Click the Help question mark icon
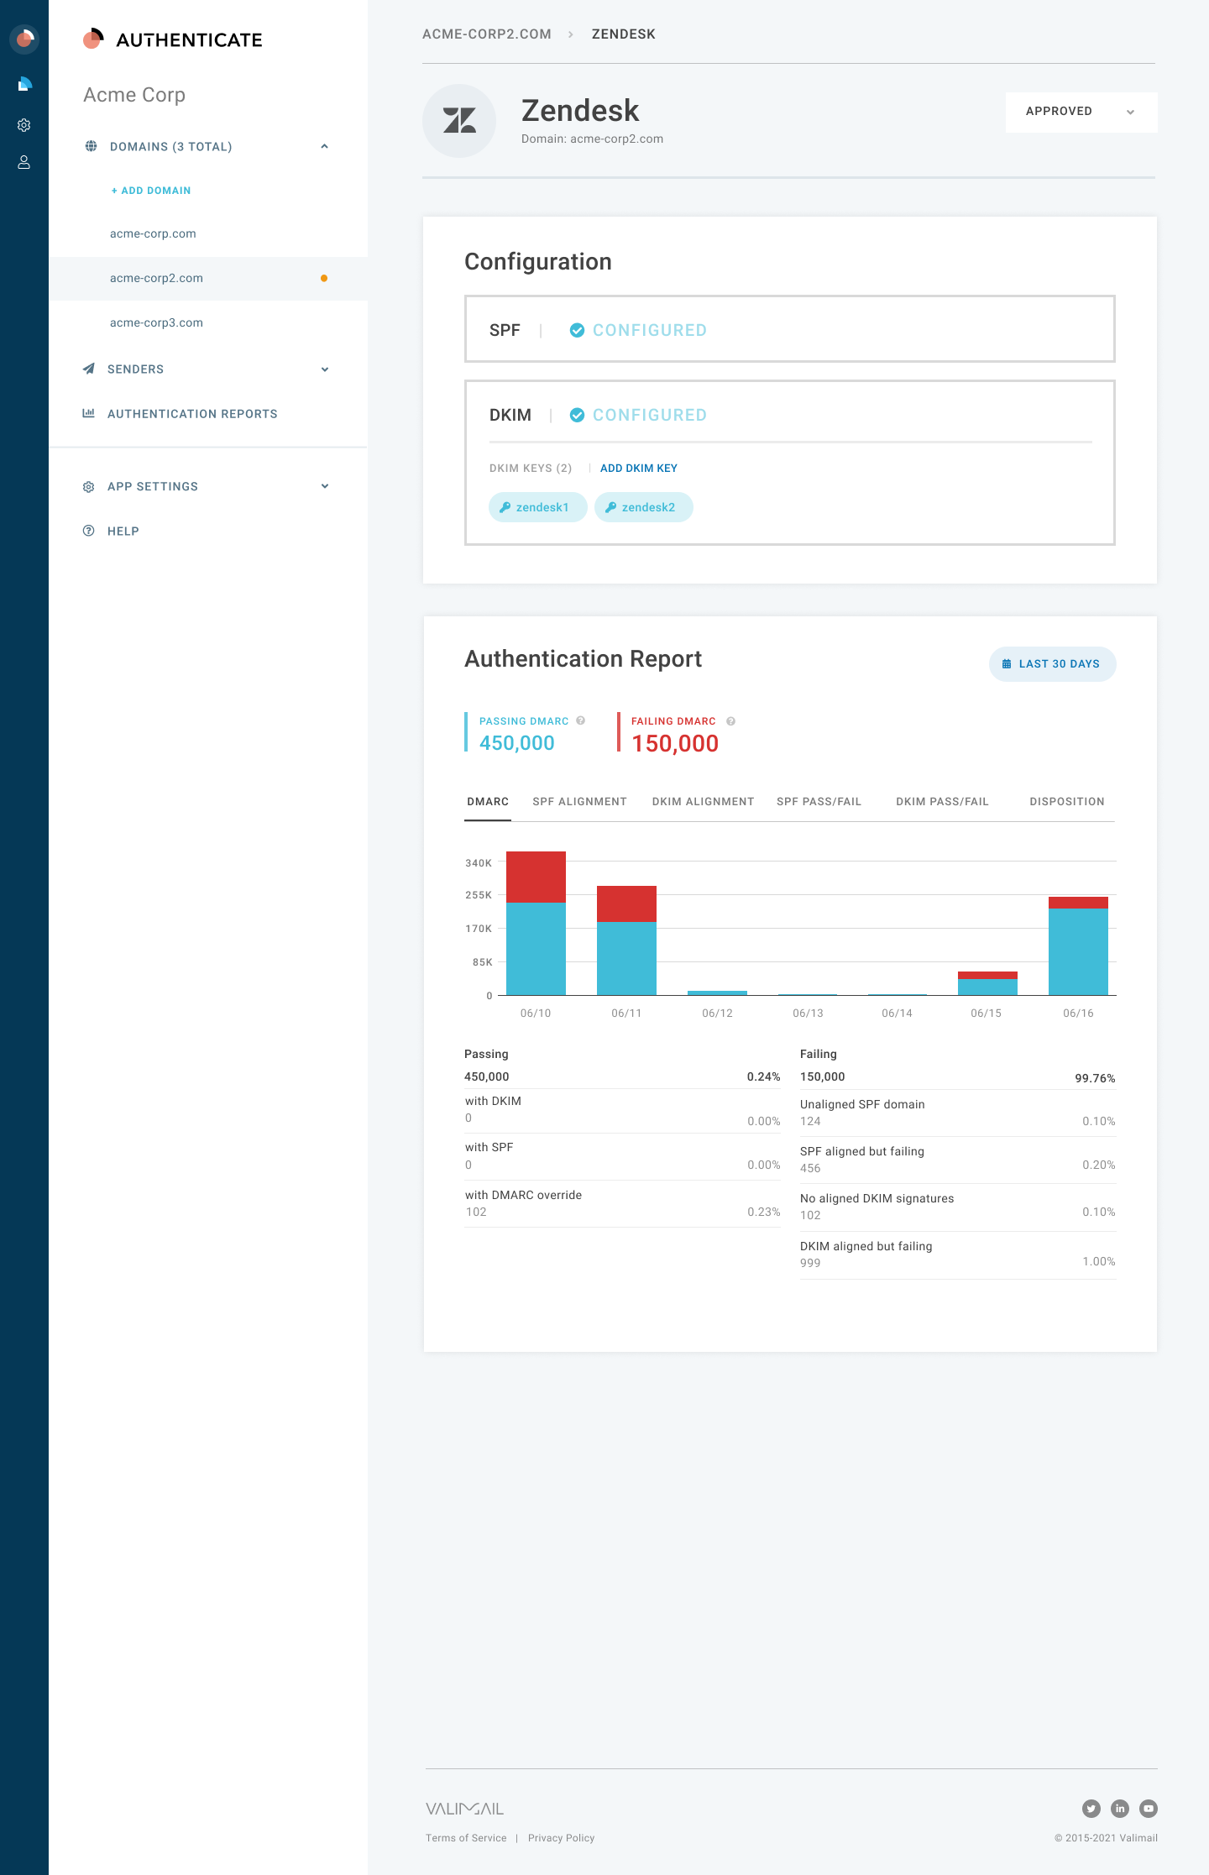 point(88,531)
